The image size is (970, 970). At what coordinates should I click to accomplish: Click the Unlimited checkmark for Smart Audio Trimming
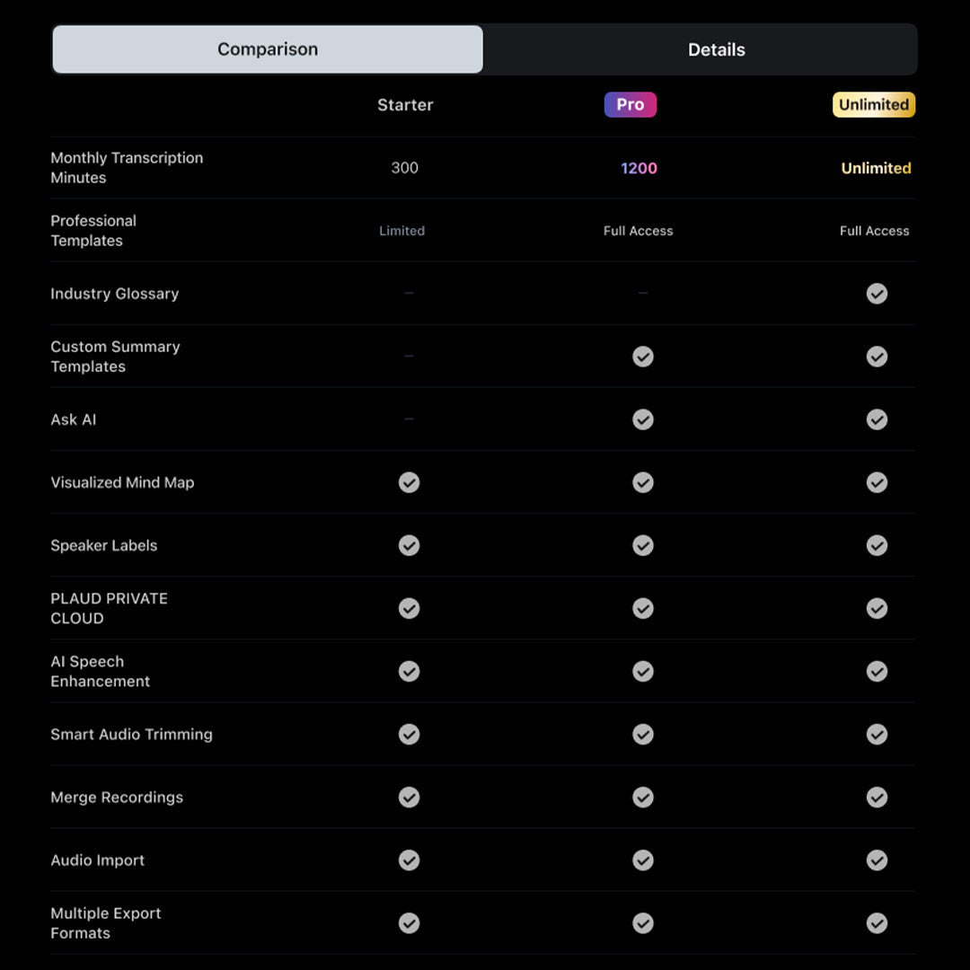[877, 734]
